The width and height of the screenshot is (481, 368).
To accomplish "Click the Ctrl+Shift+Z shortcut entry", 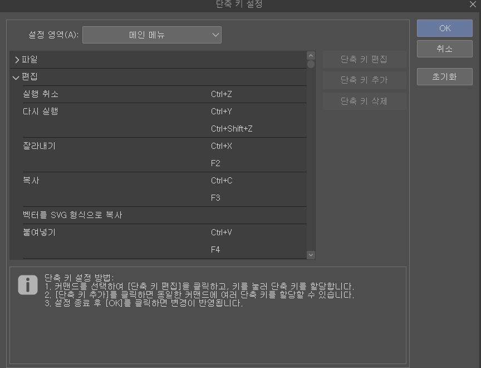I will coord(232,129).
